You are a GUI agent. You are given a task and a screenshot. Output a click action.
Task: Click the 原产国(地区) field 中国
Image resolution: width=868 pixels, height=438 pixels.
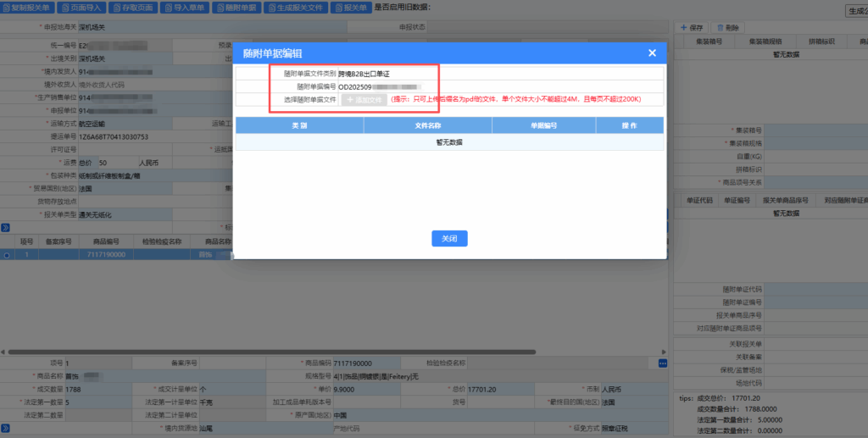(500, 415)
